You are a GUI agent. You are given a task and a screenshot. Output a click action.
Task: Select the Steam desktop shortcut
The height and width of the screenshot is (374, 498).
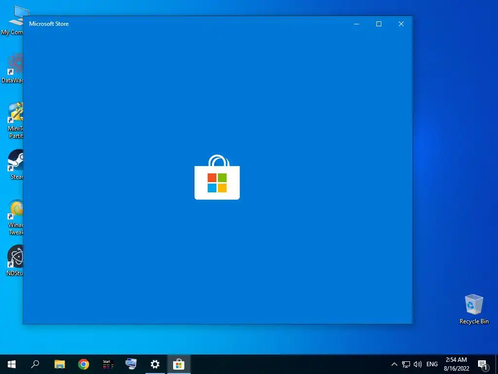(x=16, y=165)
